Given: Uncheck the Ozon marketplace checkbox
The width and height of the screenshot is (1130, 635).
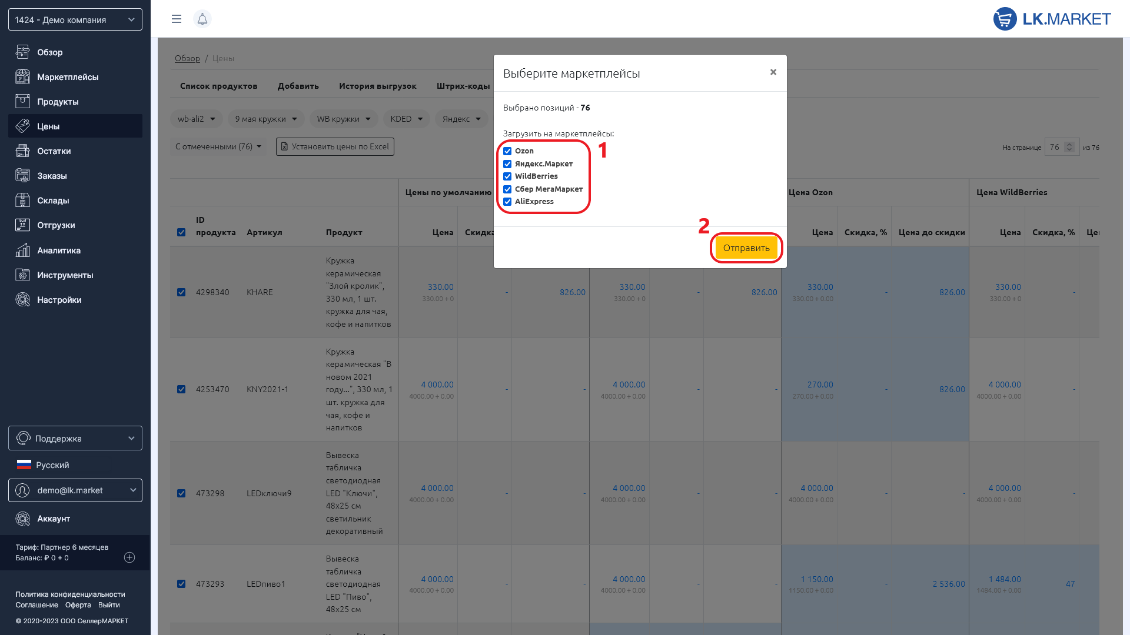Looking at the screenshot, I should (507, 151).
